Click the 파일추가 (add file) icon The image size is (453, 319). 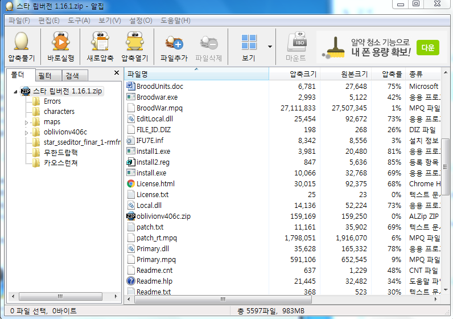click(174, 43)
